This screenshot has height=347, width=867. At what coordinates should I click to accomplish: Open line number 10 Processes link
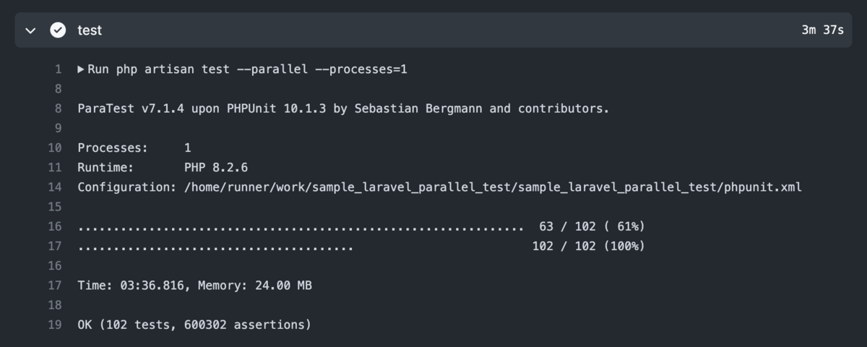pyautogui.click(x=55, y=147)
